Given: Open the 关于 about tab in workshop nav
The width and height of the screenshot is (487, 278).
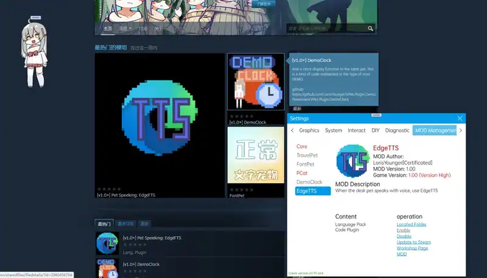Looking at the screenshot, I should pyautogui.click(x=158, y=29).
